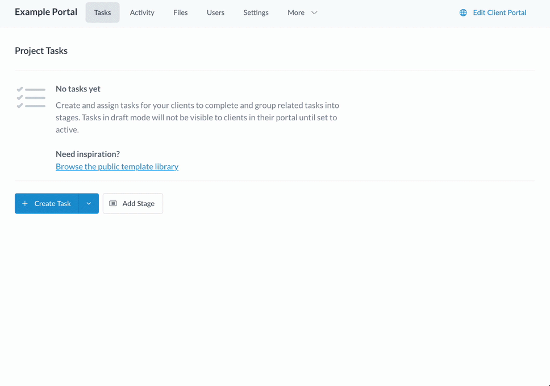This screenshot has height=386, width=550.
Task: Expand the Create Task split-button arrow
Action: [x=89, y=204]
